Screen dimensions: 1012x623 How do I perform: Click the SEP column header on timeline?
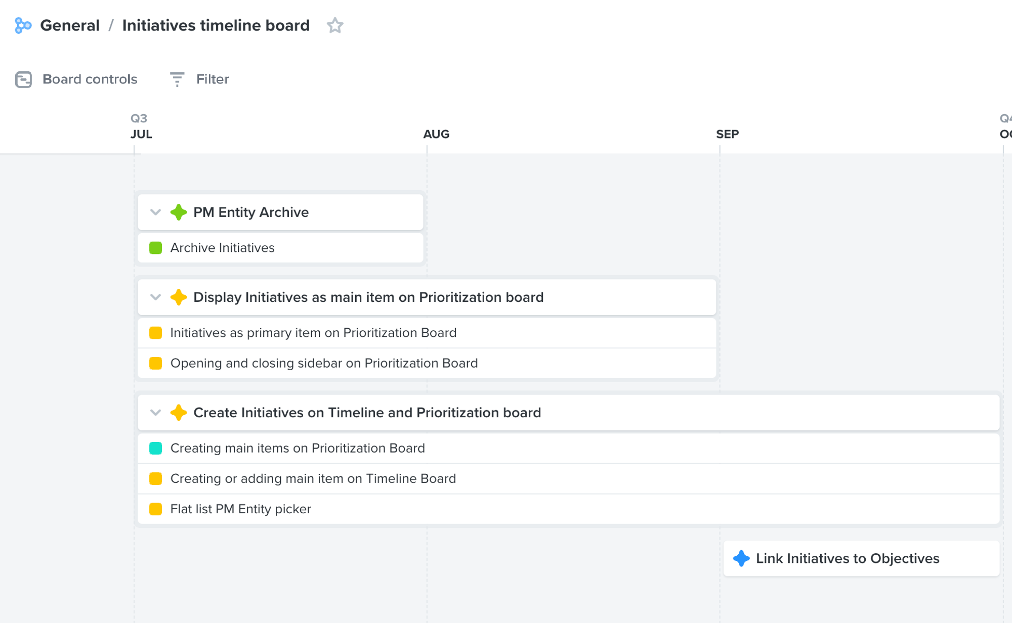(727, 133)
